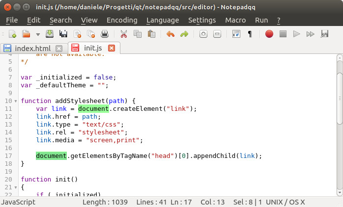Image resolution: width=343 pixels, height=207 pixels.
Task: Close the index.html tab
Action: tap(59, 48)
